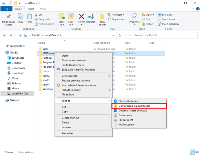Open the Explorer help question icon
This screenshot has width=200, height=155.
coord(198,9)
